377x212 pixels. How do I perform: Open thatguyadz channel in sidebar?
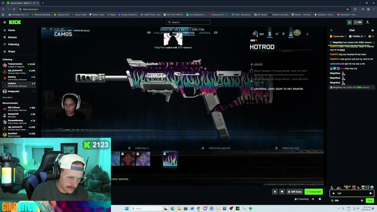pos(18,91)
